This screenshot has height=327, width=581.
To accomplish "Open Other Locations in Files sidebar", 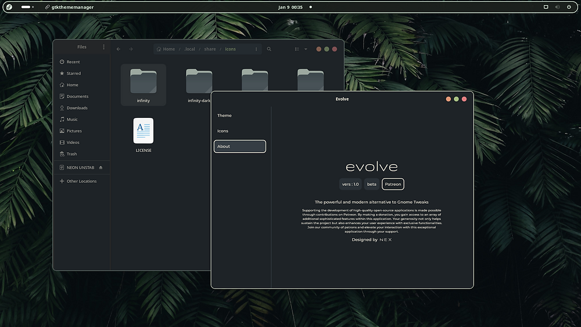I will coord(81,181).
